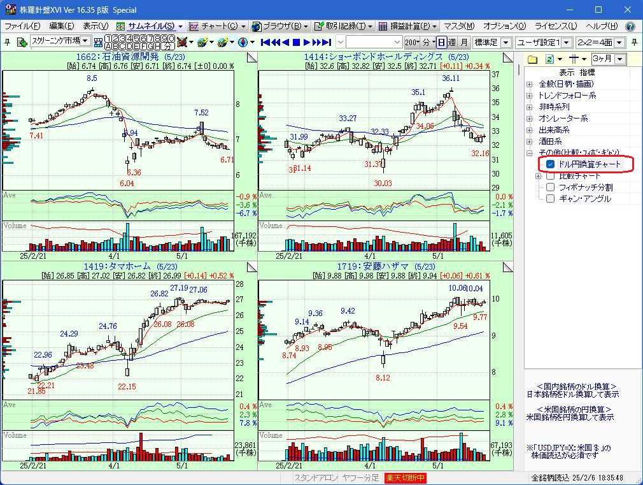The width and height of the screenshot is (643, 485).
Task: Click the add watchlist page icon
Action: click(21, 42)
